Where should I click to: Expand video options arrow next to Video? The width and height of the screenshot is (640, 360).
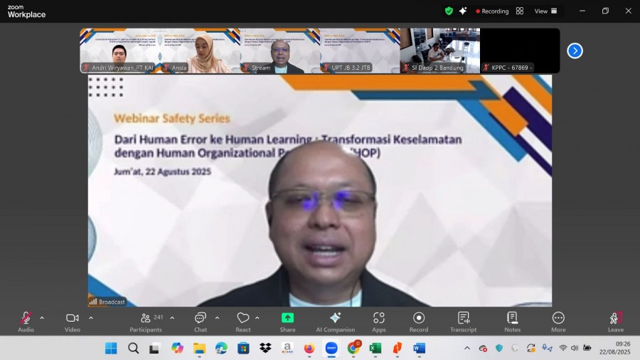point(91,318)
